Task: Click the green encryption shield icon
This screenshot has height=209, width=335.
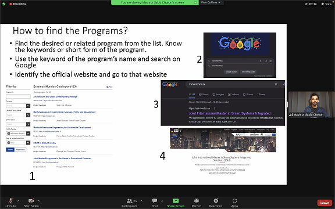Action: (x=4, y=4)
